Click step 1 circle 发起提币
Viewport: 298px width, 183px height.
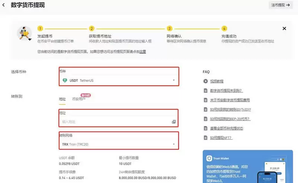point(40,29)
